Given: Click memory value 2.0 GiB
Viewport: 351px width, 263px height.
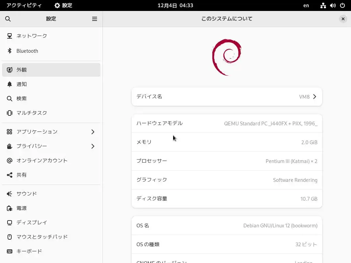Looking at the screenshot, I should [309, 142].
